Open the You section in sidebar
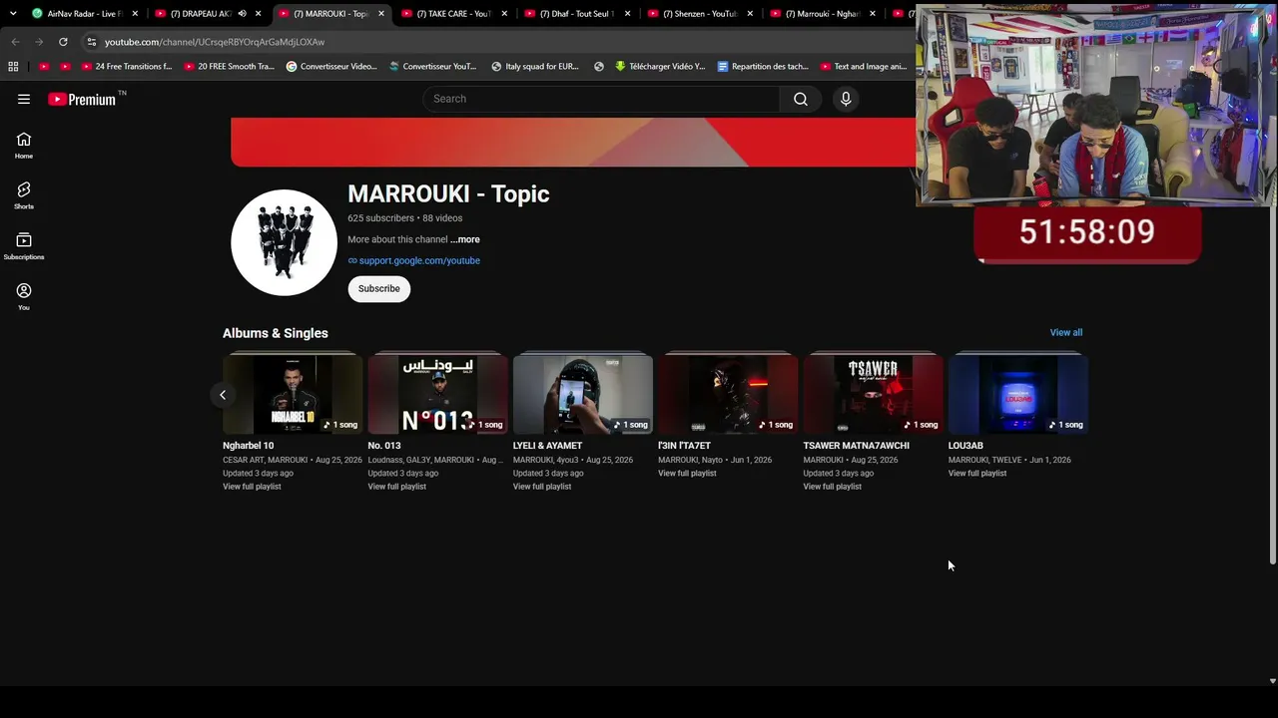Screen dimensions: 1278x718 click(x=24, y=296)
